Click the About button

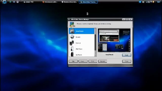[x=83, y=61]
